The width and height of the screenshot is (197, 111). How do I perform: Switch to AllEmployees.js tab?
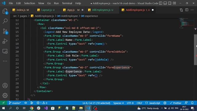click(103, 10)
